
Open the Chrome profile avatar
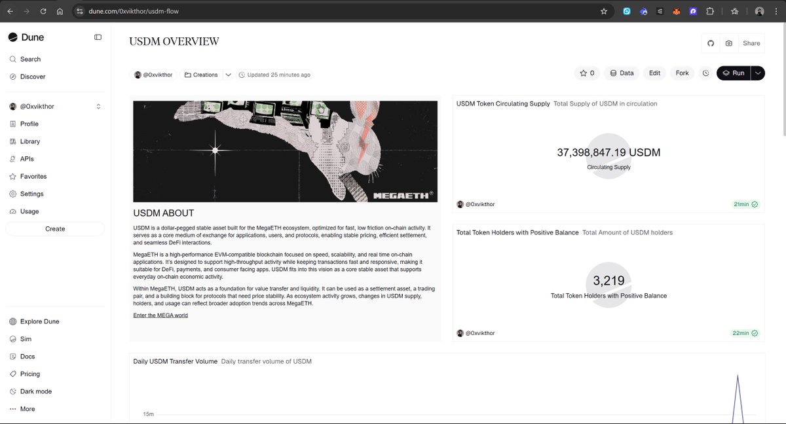pos(759,11)
